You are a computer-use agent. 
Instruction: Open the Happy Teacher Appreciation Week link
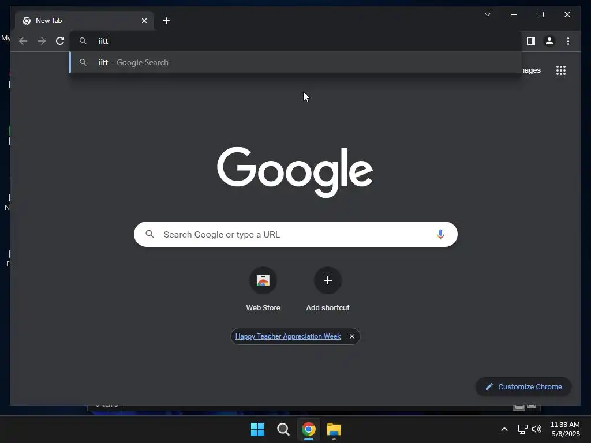(288, 336)
